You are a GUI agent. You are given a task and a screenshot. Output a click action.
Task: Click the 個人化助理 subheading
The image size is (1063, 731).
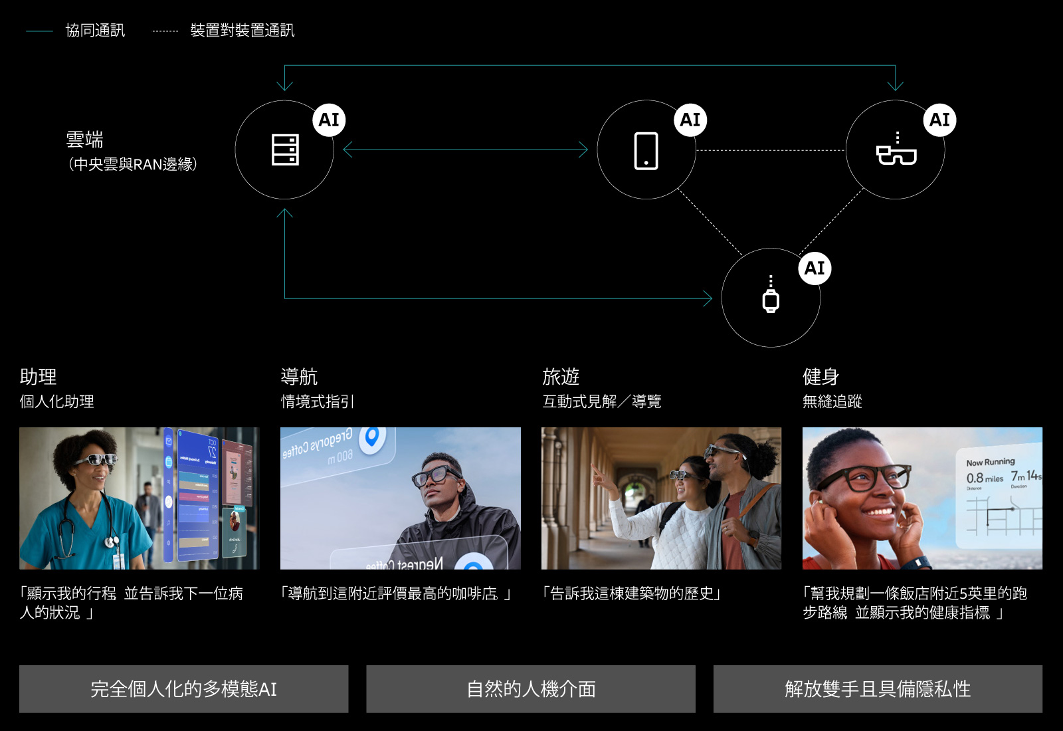(x=56, y=401)
